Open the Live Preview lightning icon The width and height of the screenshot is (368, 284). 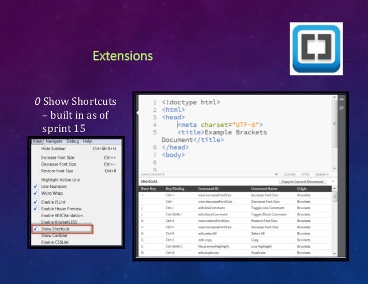coord(341,99)
